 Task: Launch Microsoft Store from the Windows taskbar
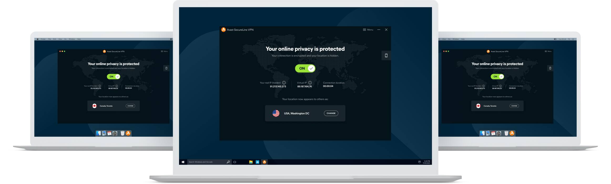point(257,162)
